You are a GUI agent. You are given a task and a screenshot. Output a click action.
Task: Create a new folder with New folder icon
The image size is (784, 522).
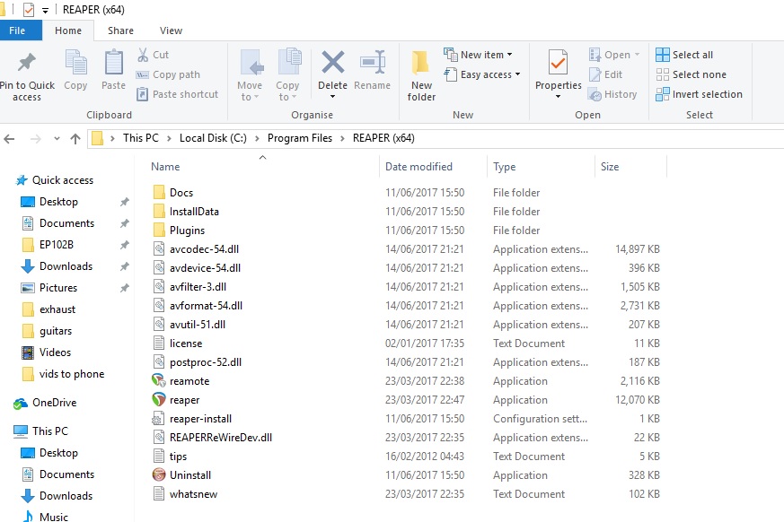point(421,65)
